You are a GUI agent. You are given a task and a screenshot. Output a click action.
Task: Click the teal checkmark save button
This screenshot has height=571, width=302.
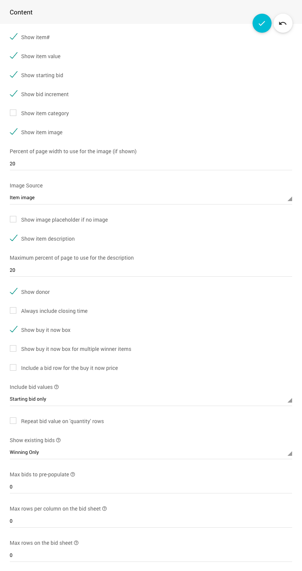coord(262,23)
